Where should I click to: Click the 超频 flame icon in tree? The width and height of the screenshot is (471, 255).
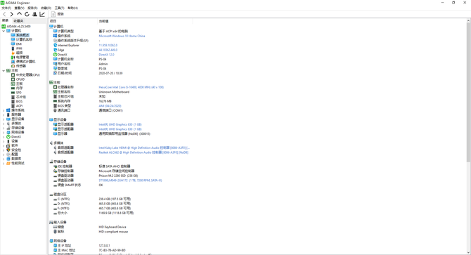[x=13, y=53]
